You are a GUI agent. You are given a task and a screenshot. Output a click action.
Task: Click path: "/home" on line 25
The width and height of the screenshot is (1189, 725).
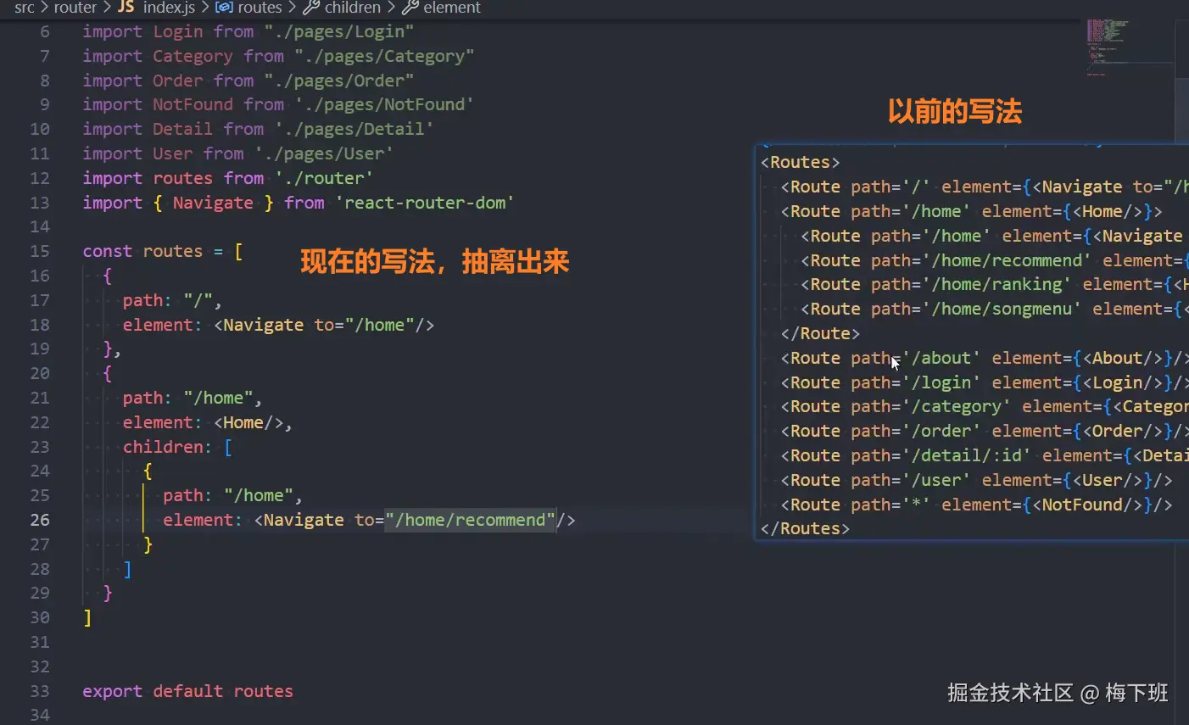[233, 495]
